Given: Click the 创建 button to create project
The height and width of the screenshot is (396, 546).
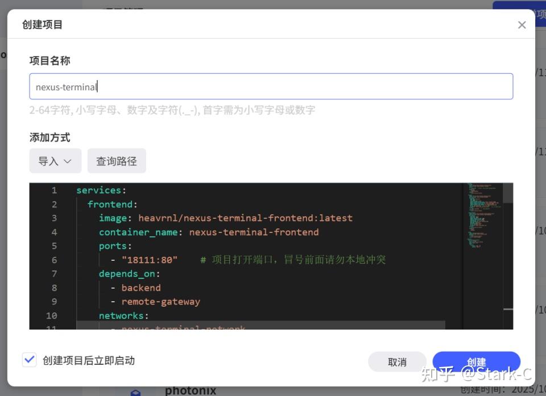Looking at the screenshot, I should pyautogui.click(x=477, y=362).
